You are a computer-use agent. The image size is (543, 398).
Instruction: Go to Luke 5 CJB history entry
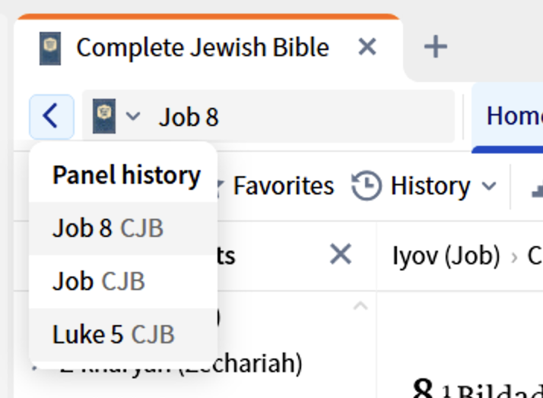(x=113, y=334)
